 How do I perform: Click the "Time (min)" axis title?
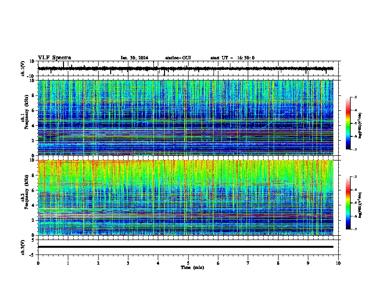(192, 268)
